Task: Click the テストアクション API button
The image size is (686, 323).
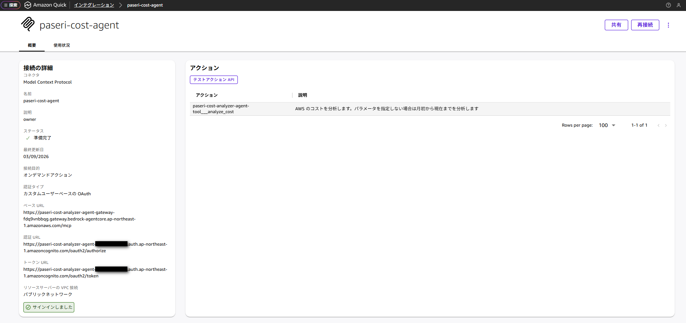Action: (214, 80)
